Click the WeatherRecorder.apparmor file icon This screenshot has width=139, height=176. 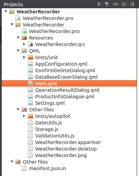click(30, 142)
